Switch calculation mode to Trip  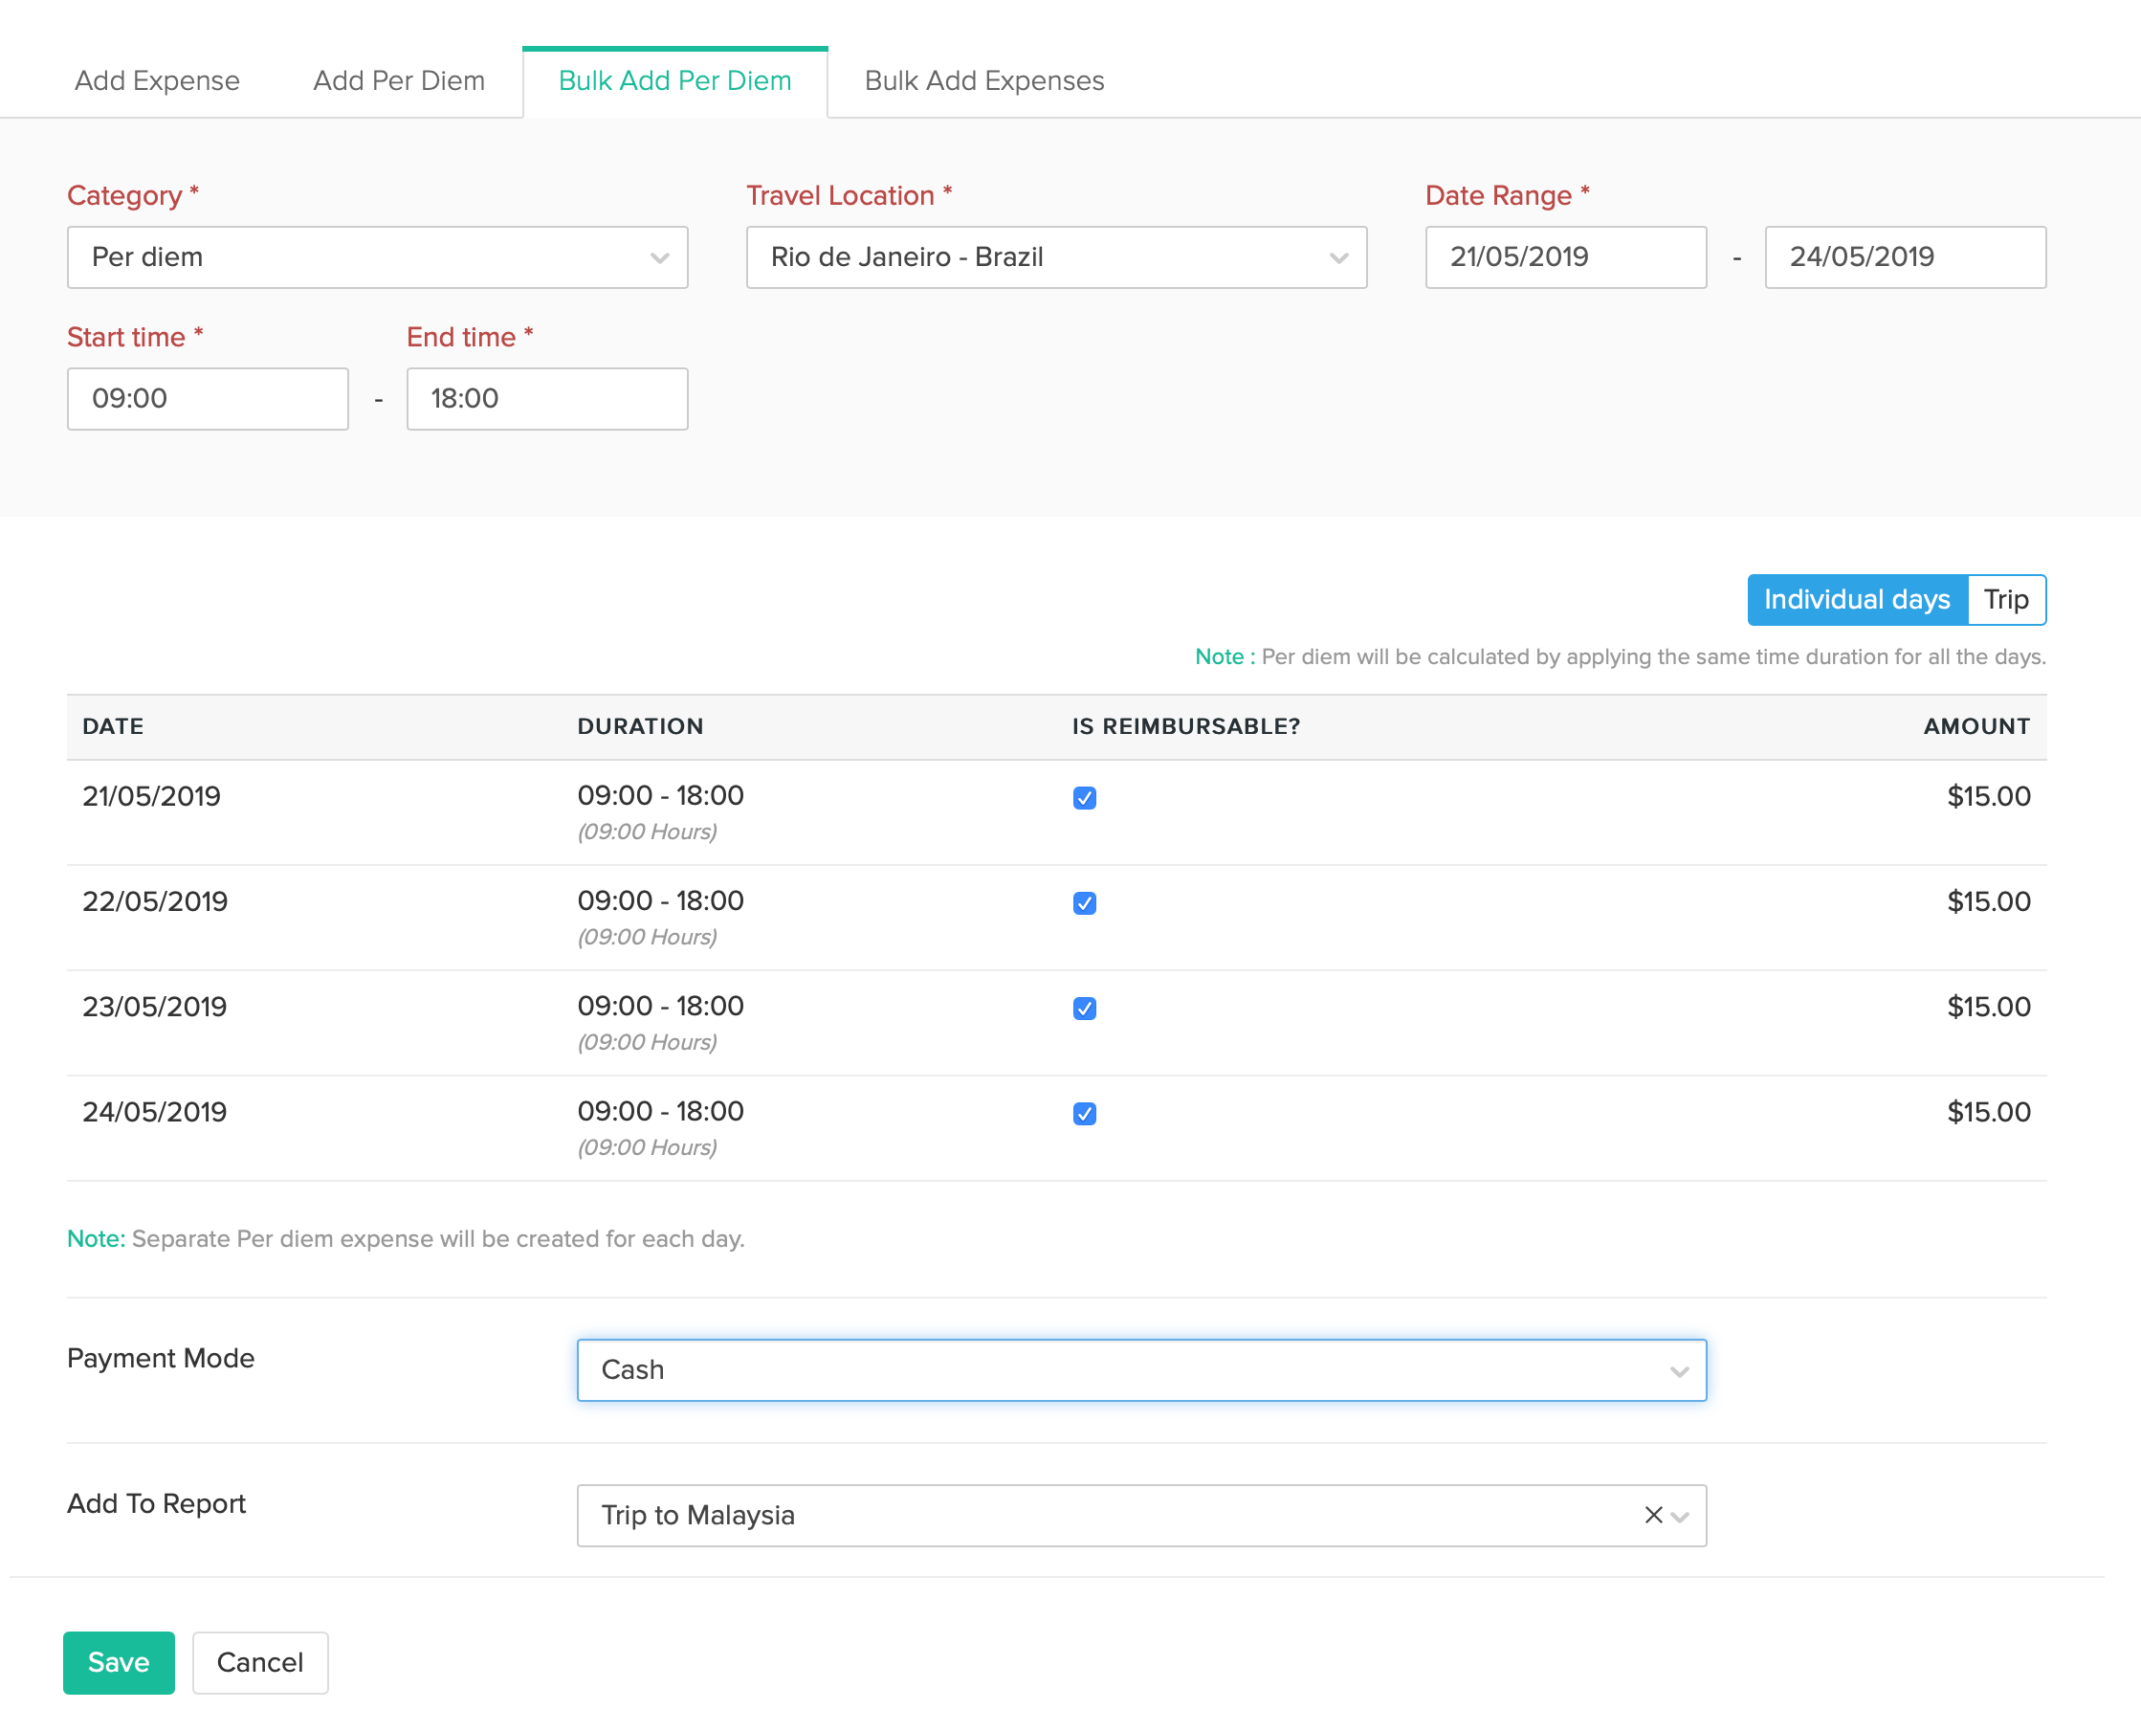(2005, 600)
